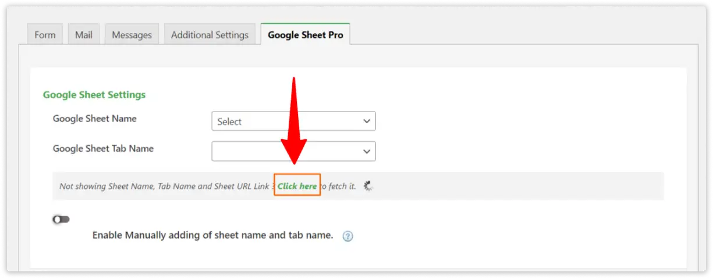This screenshot has width=713, height=279.
Task: Select the Additional Settings tab
Action: 210,35
